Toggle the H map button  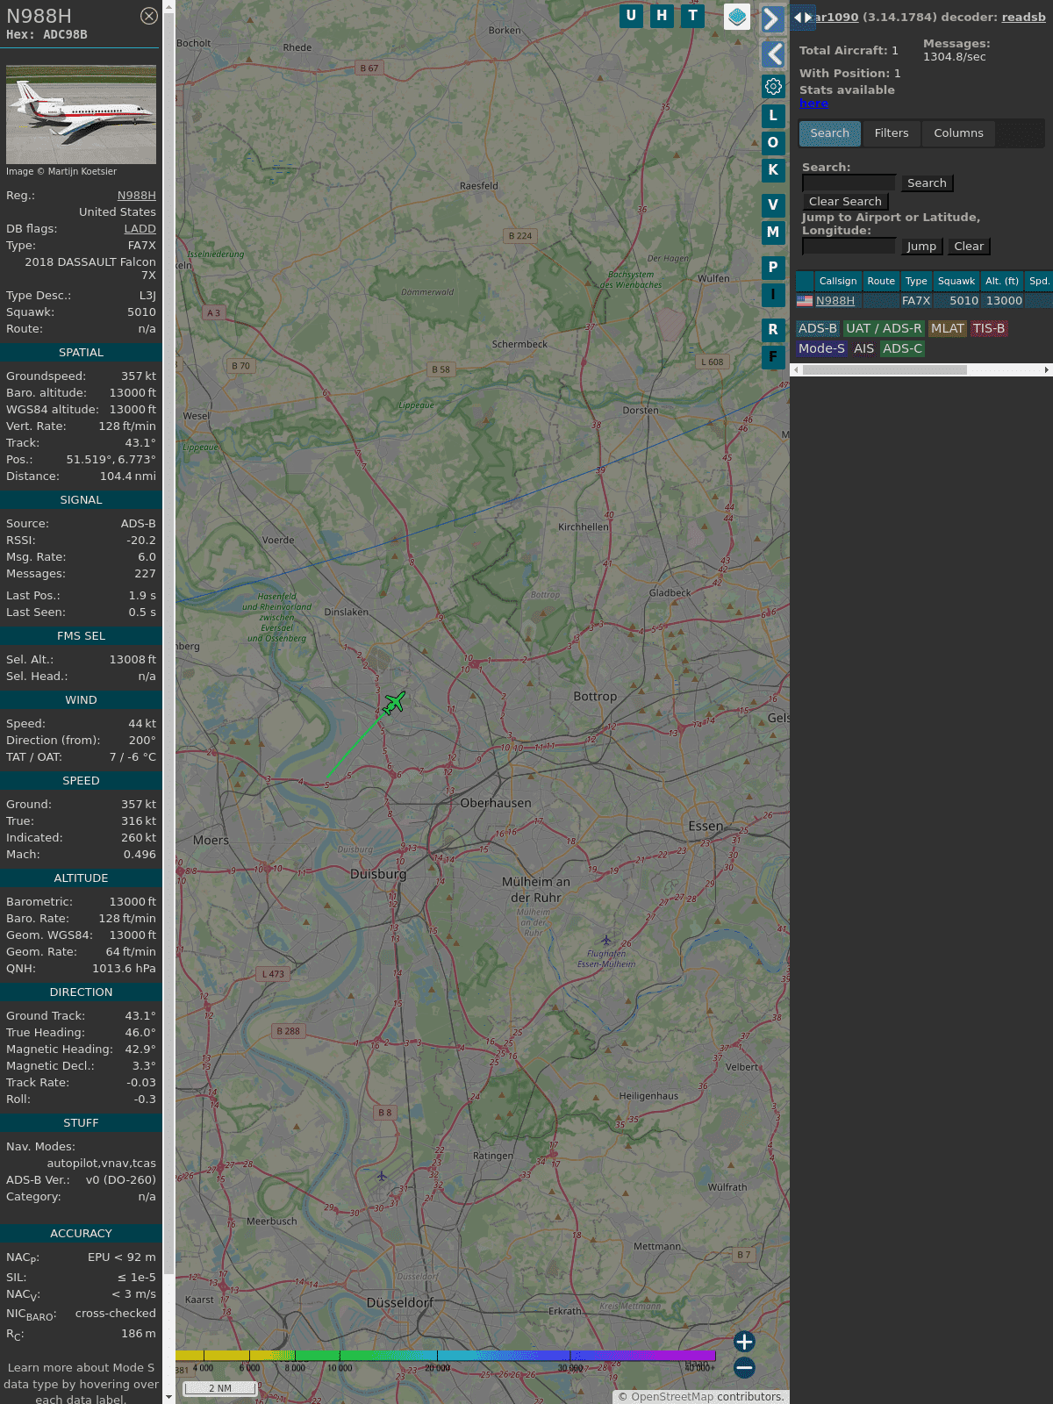662,16
